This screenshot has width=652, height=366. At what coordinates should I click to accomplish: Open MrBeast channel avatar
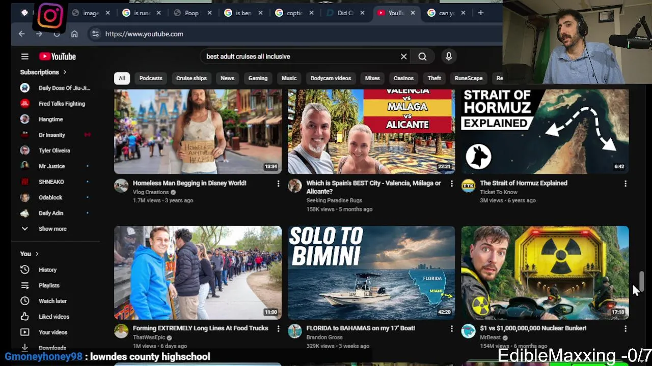pos(468,331)
